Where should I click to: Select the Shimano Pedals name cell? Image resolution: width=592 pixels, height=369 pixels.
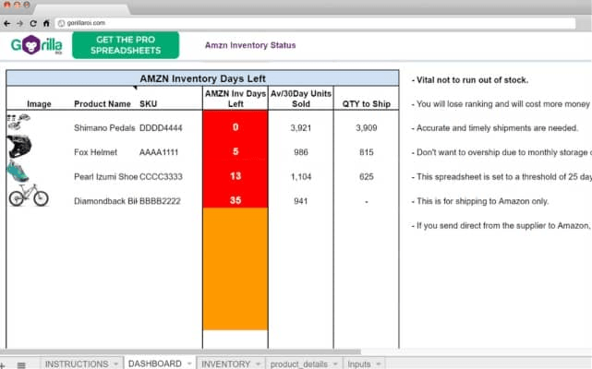(x=104, y=128)
